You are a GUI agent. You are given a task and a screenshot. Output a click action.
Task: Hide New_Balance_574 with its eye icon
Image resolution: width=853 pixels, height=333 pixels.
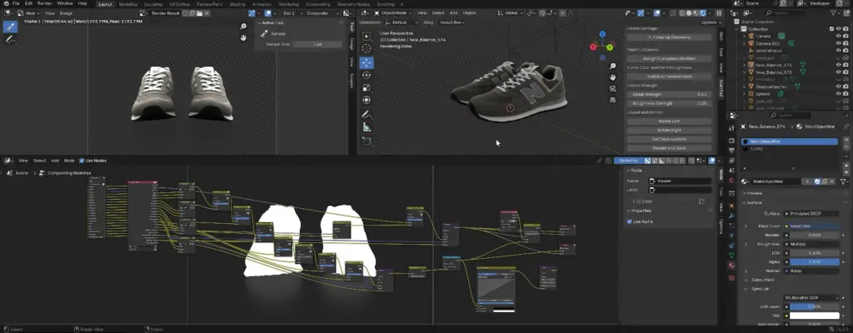838,65
